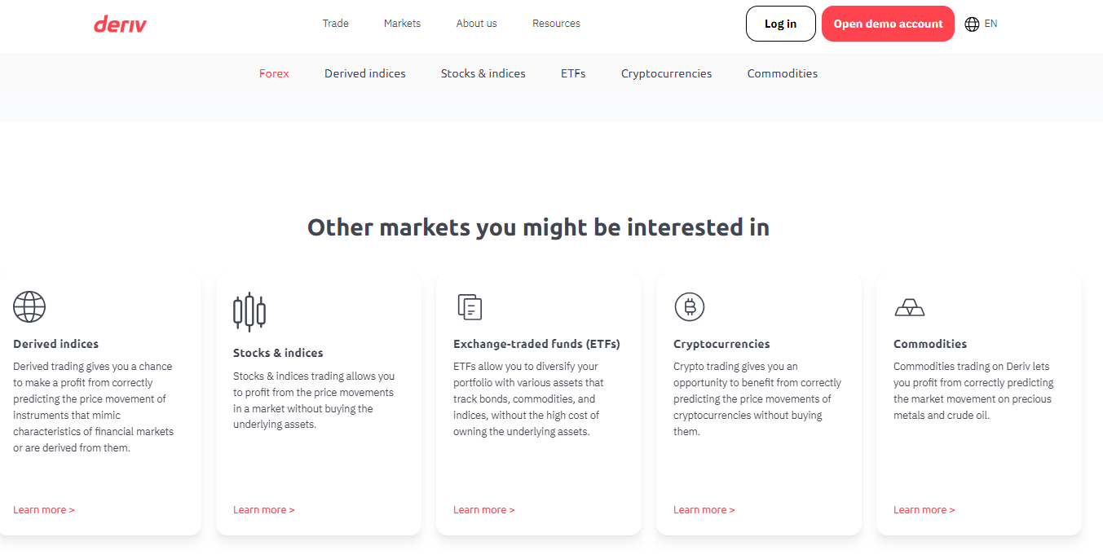Screen dimensions: 1103x559
Task: Switch to the Forex tab
Action: [x=274, y=73]
